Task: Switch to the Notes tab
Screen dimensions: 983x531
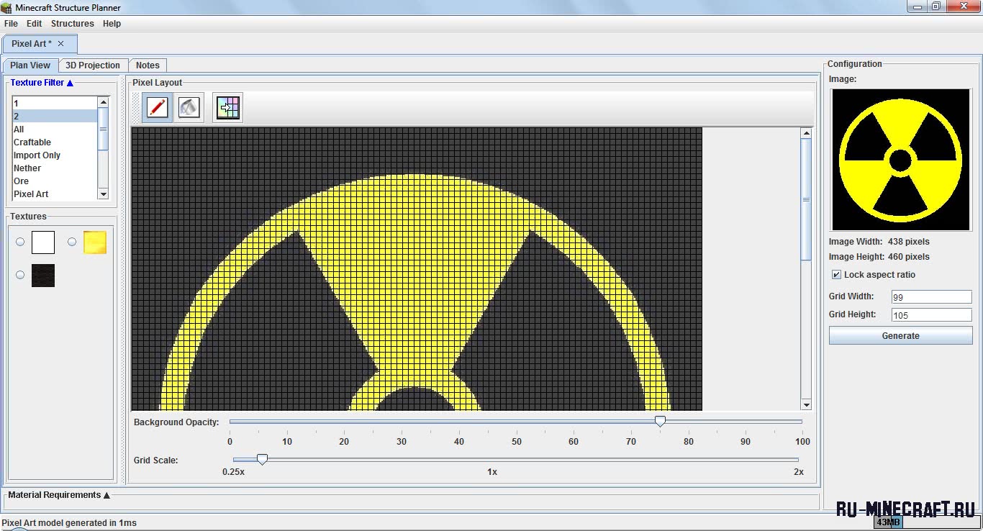Action: [x=148, y=65]
